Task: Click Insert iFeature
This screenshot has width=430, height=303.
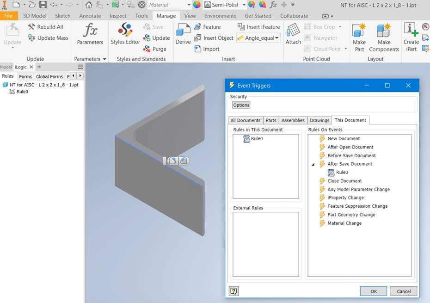Action: [x=258, y=27]
